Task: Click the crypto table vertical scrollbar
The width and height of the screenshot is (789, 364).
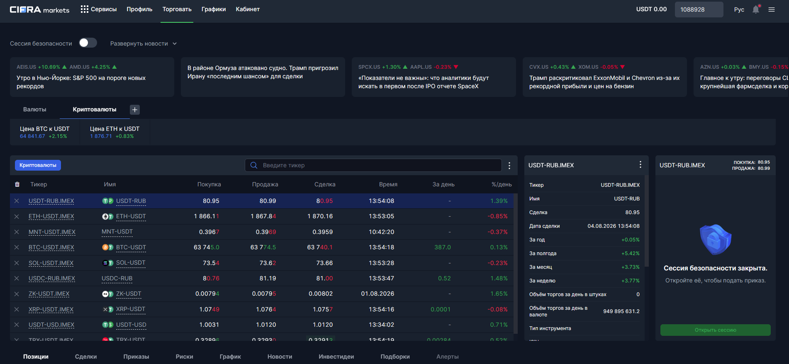Action: click(x=516, y=263)
